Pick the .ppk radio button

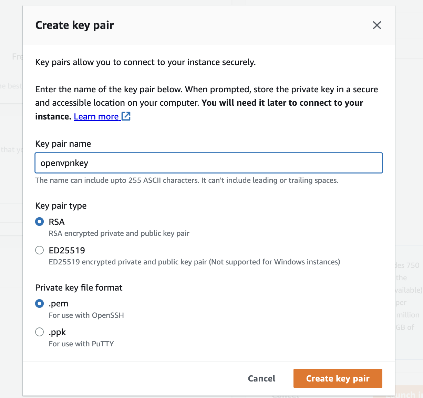(x=40, y=332)
